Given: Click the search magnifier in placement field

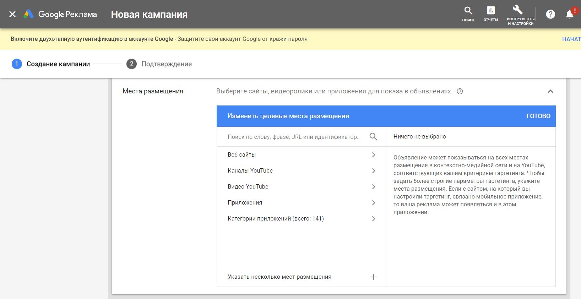Looking at the screenshot, I should tap(373, 137).
